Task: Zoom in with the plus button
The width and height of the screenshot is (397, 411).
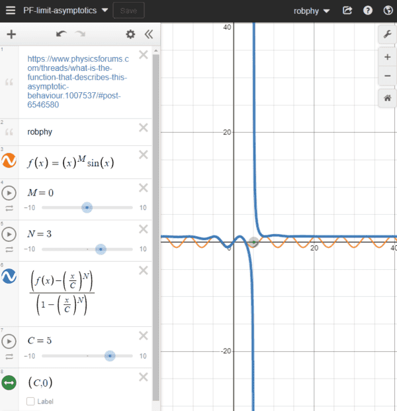Action: pos(387,57)
